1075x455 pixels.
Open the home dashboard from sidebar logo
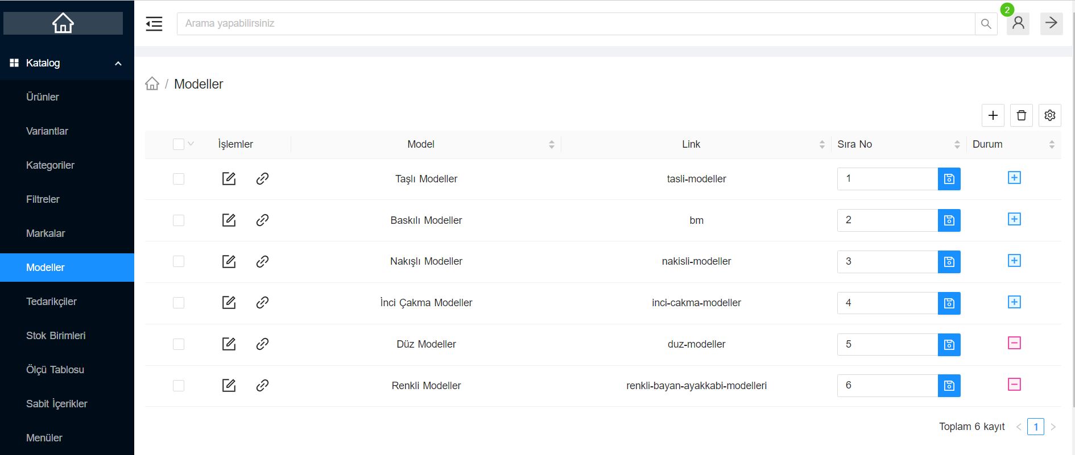pyautogui.click(x=63, y=23)
